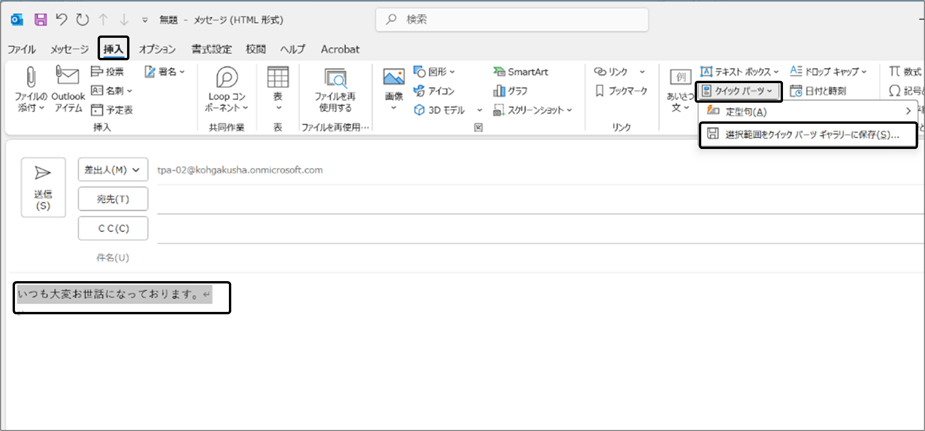Insert a SmartArt graphic
Screen dimensions: 925x431
(521, 72)
